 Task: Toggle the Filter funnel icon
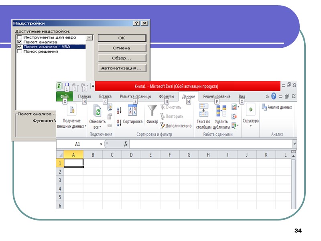[x=152, y=110]
